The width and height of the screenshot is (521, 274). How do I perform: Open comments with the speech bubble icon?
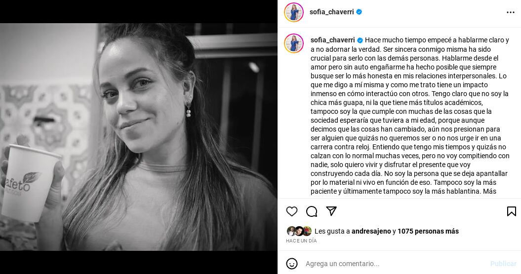pyautogui.click(x=312, y=211)
